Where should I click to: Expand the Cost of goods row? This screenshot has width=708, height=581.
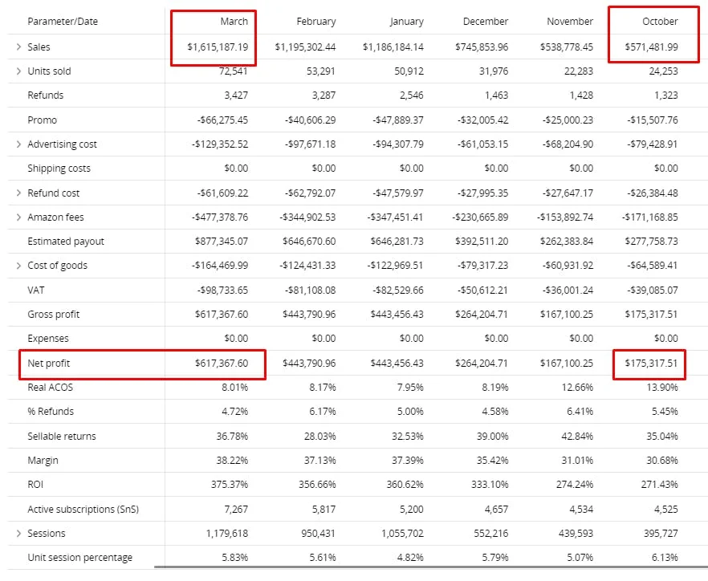[18, 266]
